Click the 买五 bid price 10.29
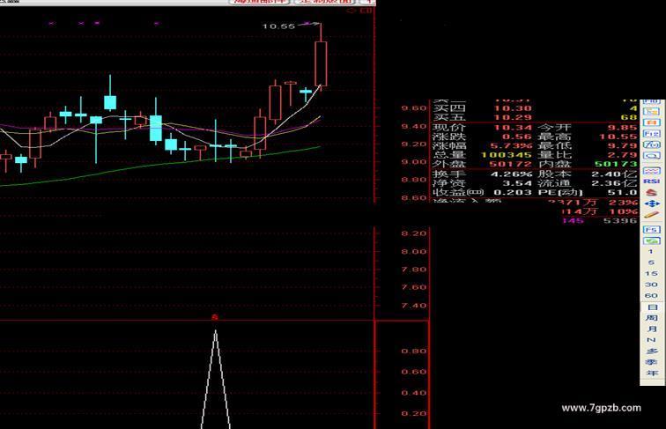This screenshot has height=429, width=666. pyautogui.click(x=513, y=117)
